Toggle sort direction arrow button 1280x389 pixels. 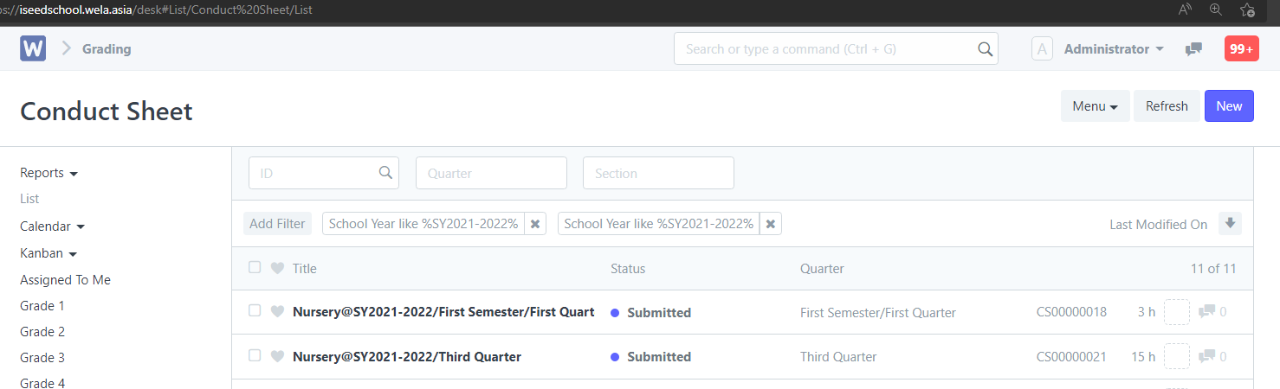tap(1230, 224)
